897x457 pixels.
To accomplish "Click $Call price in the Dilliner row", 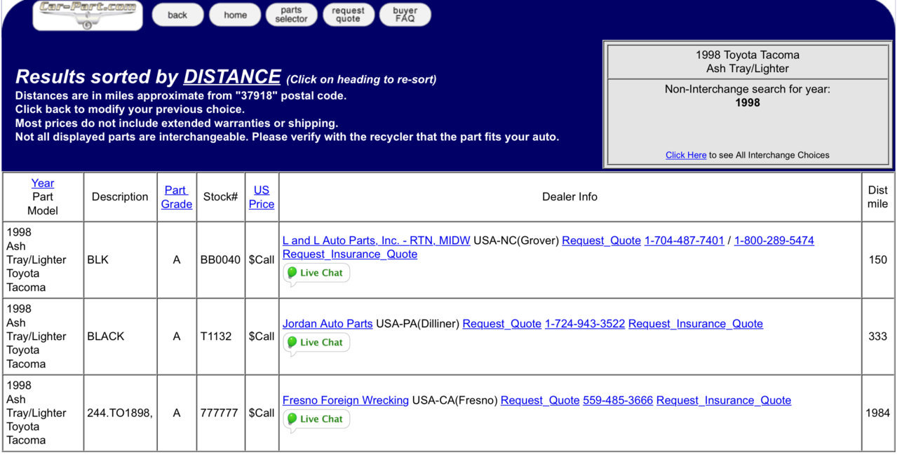I will 262,336.
